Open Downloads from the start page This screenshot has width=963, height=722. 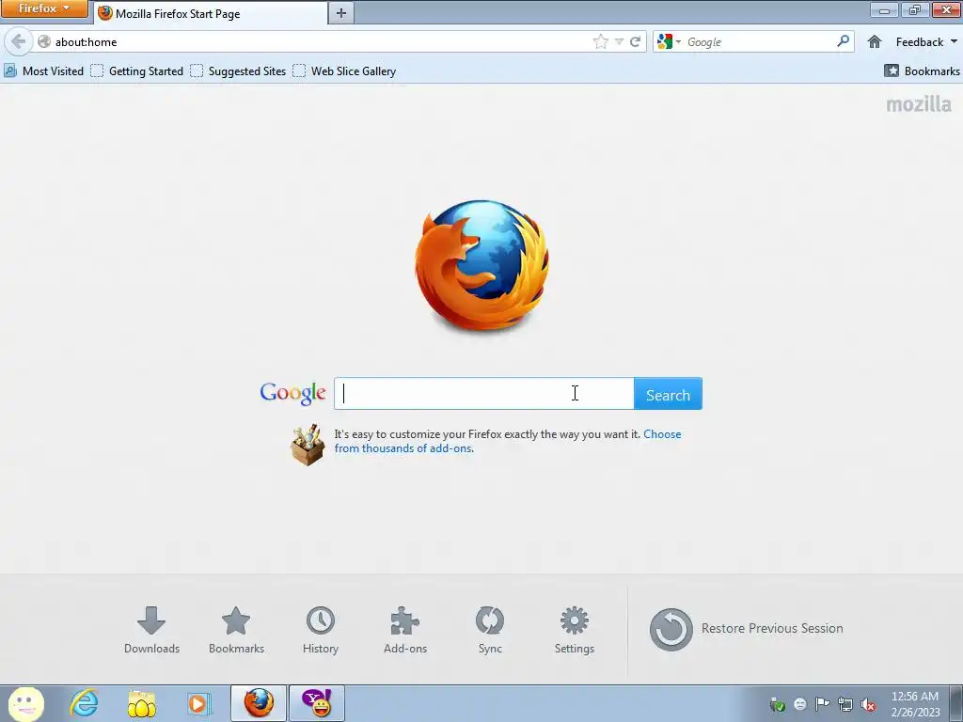pos(151,630)
